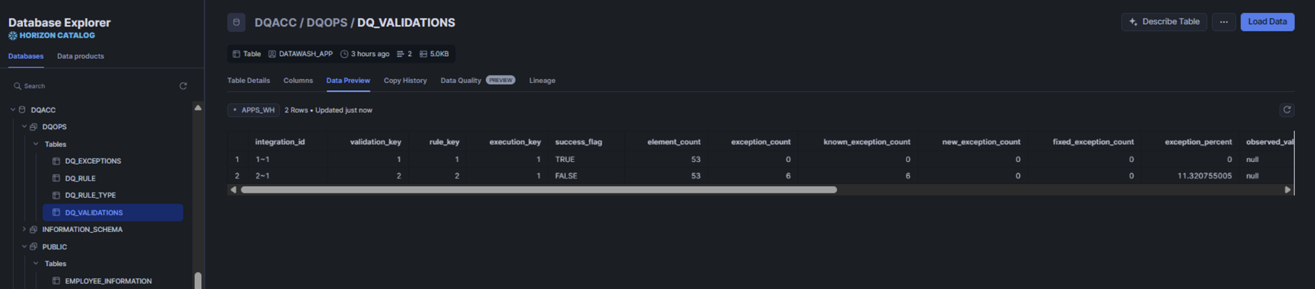Refresh the data preview results
The width and height of the screenshot is (1315, 289).
1287,110
